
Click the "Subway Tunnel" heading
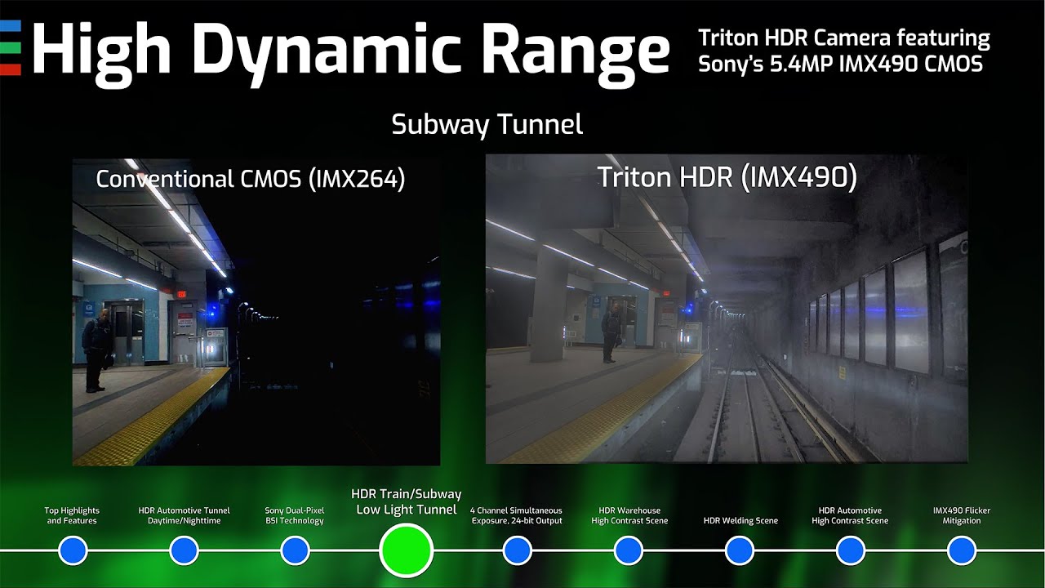click(x=487, y=125)
